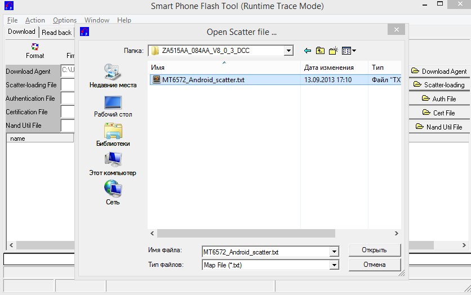The image size is (471, 295).
Task: Sort files by the Имя column header
Action: pos(224,68)
